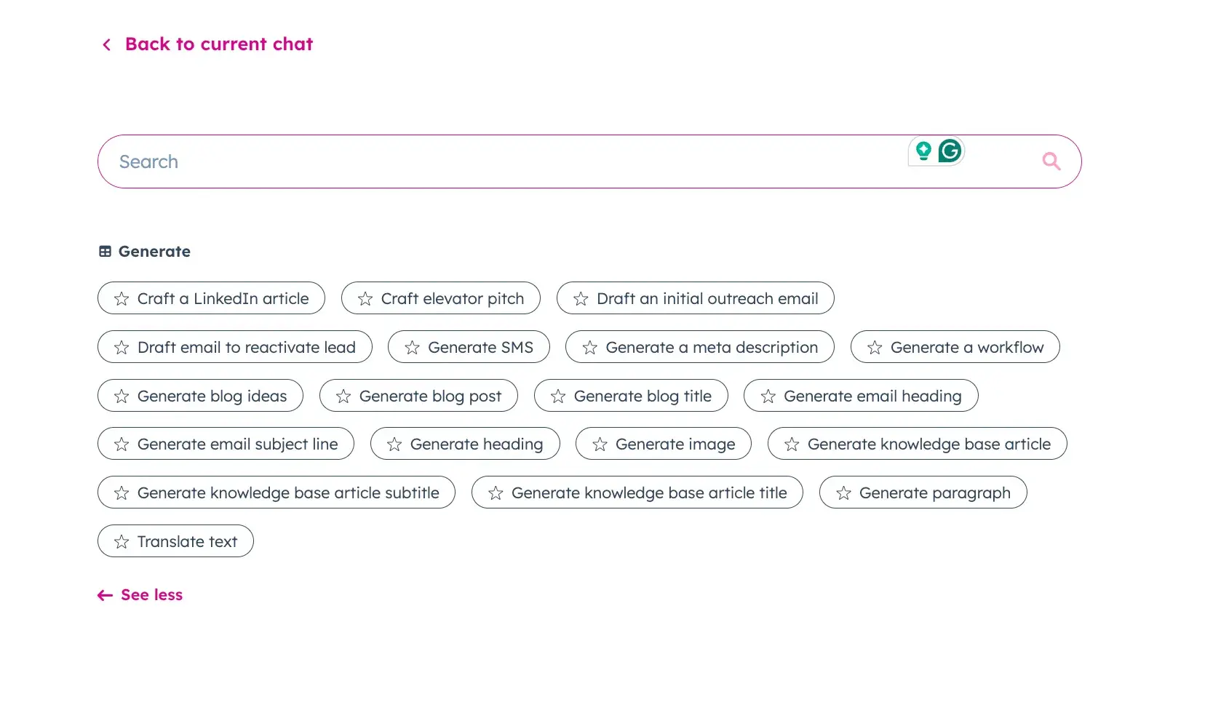Click the green lightbulb suggestion icon
1229x710 pixels.
point(923,151)
